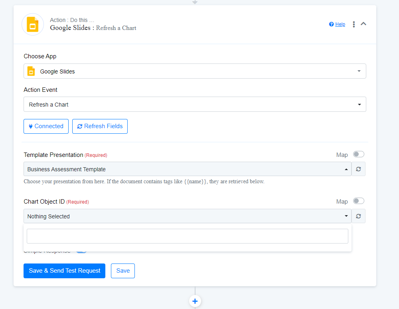Click Save & Send Test Request
399x309 pixels.
point(64,271)
